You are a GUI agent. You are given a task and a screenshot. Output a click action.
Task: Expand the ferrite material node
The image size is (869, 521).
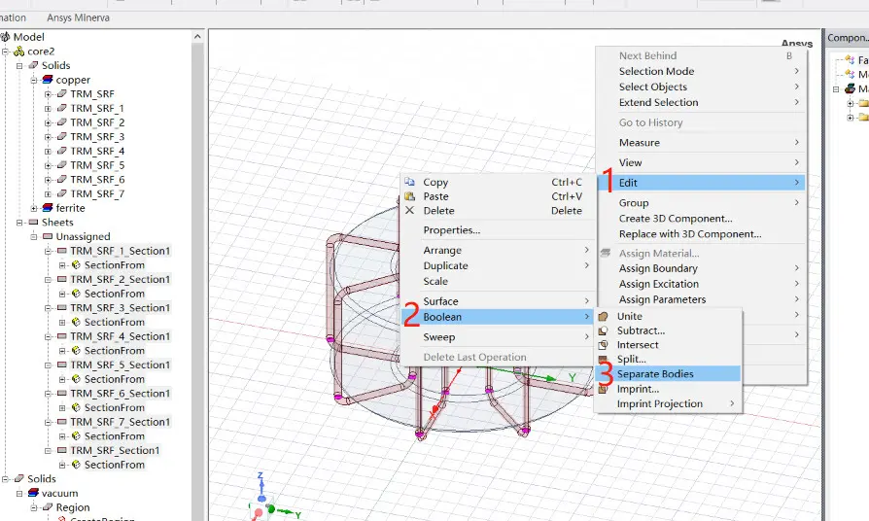click(34, 208)
